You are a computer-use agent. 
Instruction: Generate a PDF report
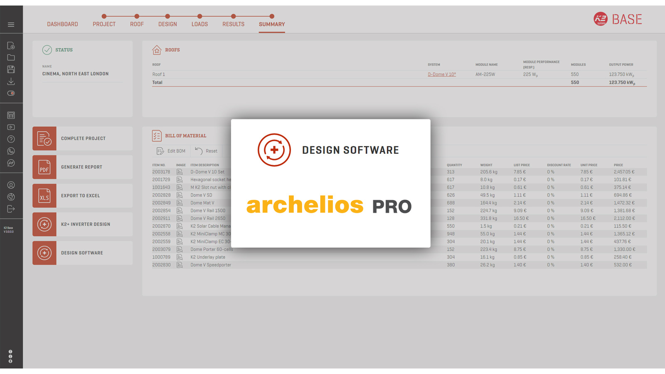pos(81,167)
